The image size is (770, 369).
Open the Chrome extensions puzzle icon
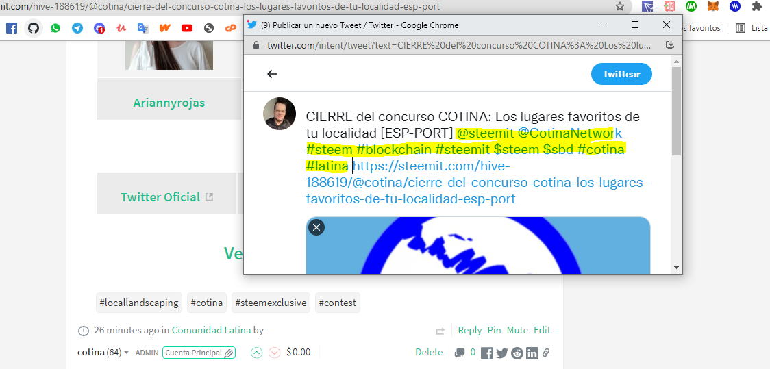[x=757, y=6]
